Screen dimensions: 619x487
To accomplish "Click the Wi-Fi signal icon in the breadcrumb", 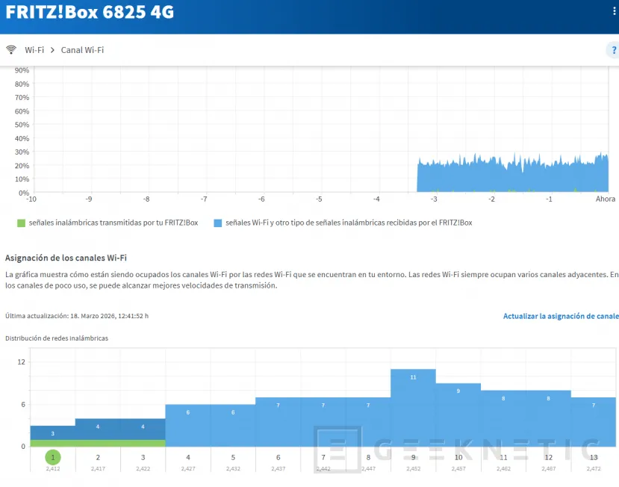I will coord(11,49).
